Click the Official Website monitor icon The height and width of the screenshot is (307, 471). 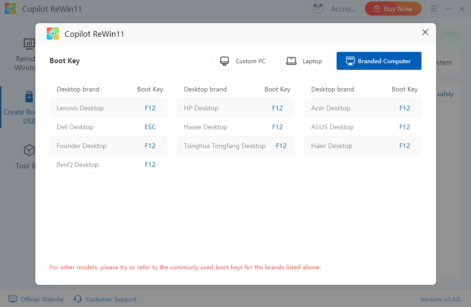(13, 299)
